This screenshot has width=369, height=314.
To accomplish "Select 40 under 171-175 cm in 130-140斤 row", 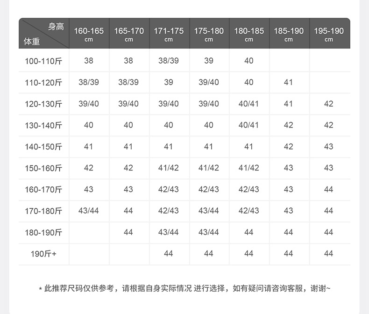I will click(x=169, y=125).
